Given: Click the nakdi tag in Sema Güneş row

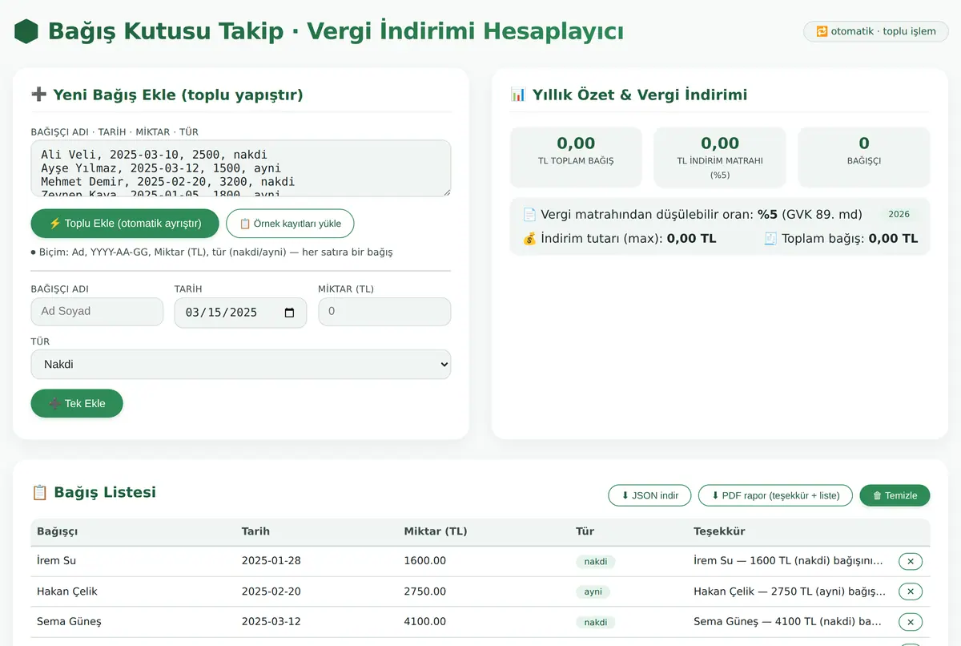Looking at the screenshot, I should pos(595,623).
